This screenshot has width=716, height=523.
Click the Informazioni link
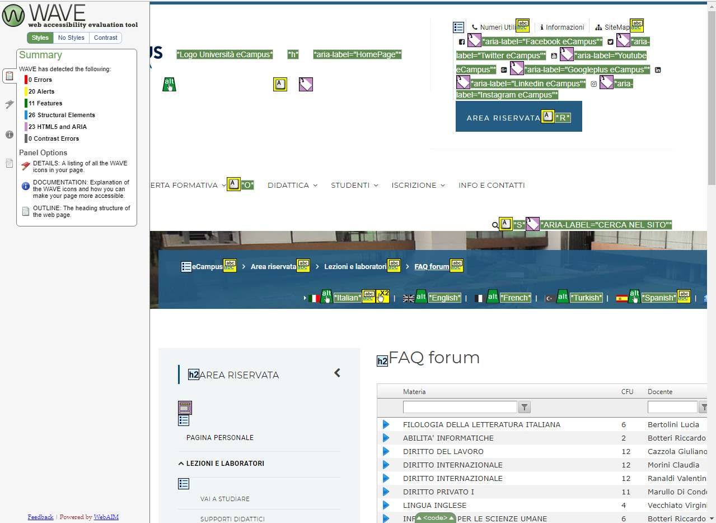point(562,27)
